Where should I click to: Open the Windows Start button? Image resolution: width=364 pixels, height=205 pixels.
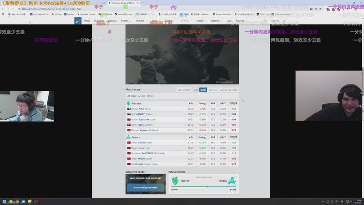(x=5, y=201)
